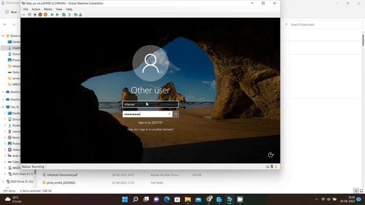This screenshot has width=365, height=205.
Task: Expand Music folder under This PC
Action: pyautogui.click(x=5, y=137)
